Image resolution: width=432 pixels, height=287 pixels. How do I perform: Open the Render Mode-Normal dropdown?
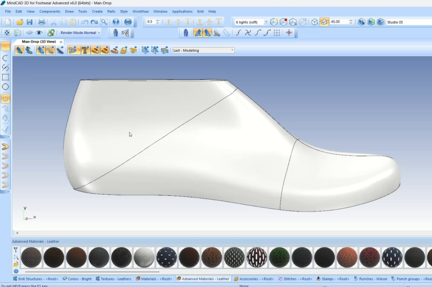[x=80, y=33]
